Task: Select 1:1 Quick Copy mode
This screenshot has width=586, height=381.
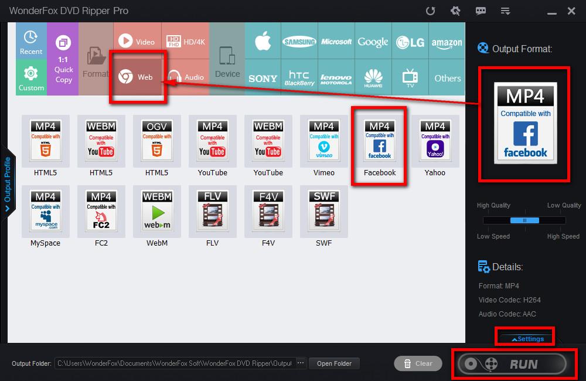Action: point(63,59)
